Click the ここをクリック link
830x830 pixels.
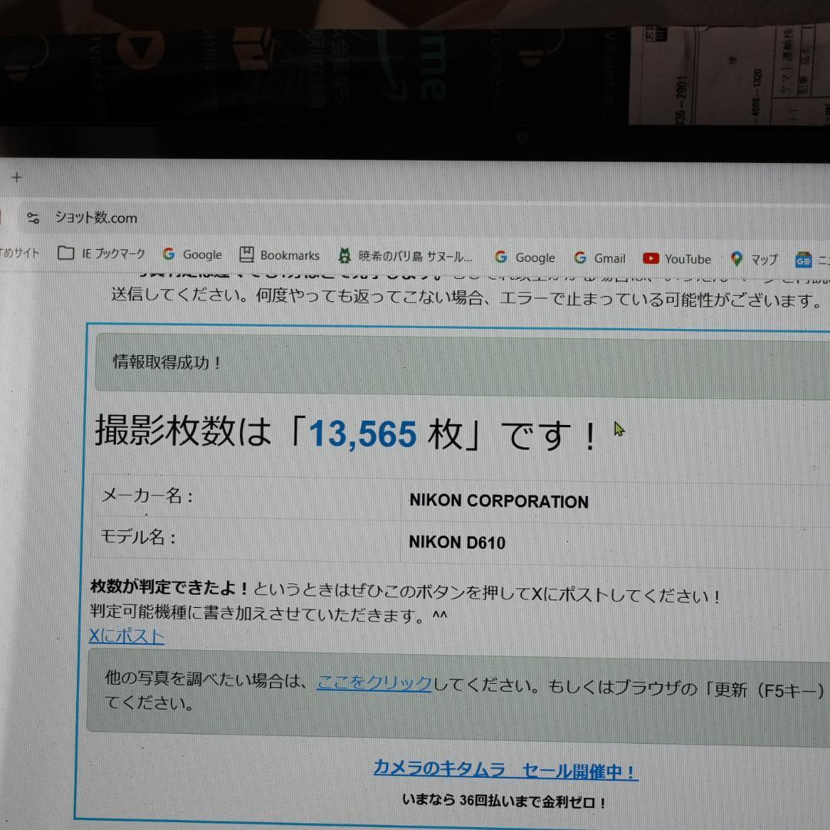(x=374, y=683)
